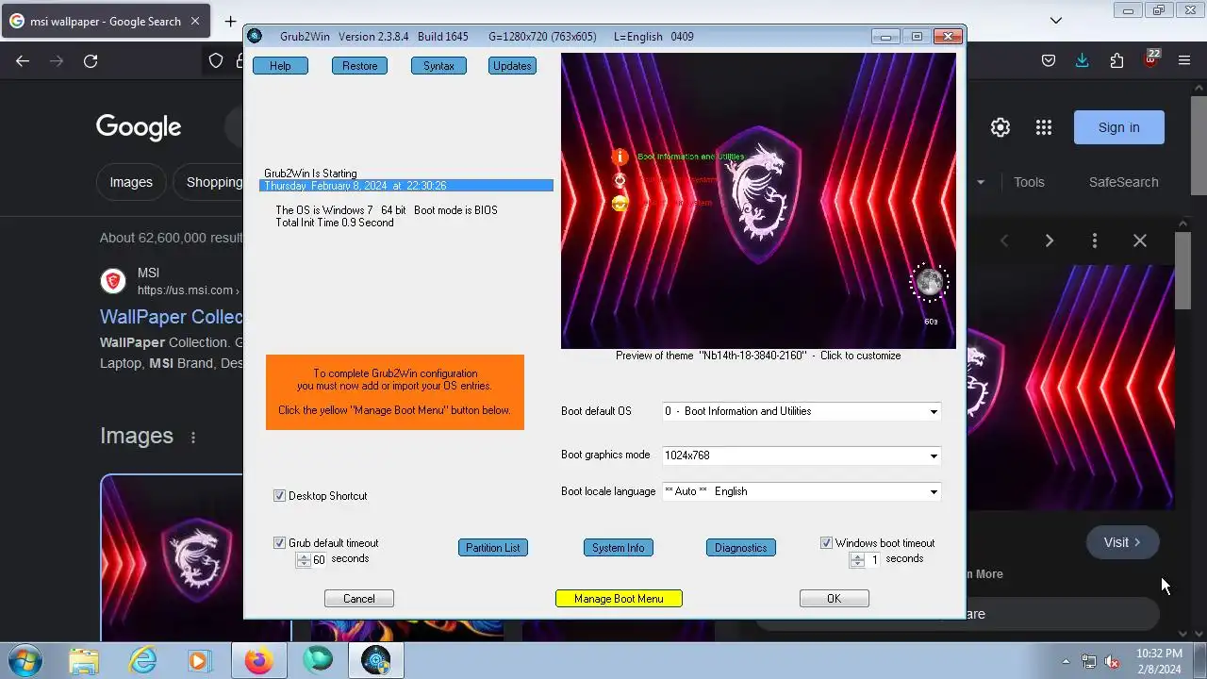The height and width of the screenshot is (679, 1207).
Task: Select the highlighted date line in the log
Action: [406, 186]
